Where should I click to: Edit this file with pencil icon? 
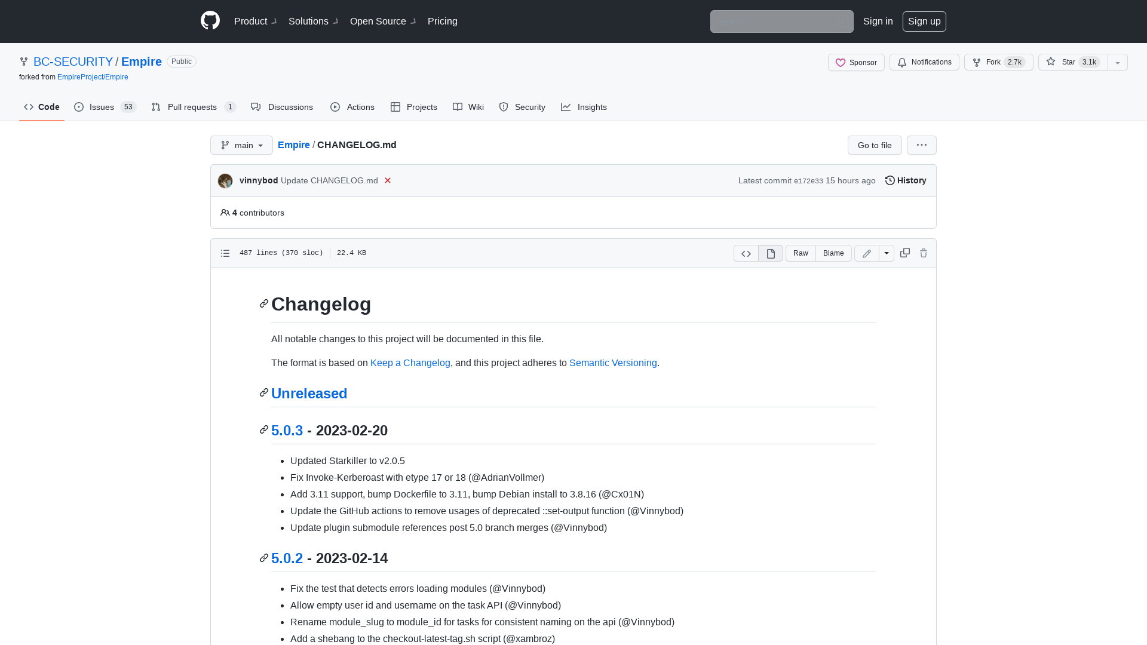click(867, 253)
